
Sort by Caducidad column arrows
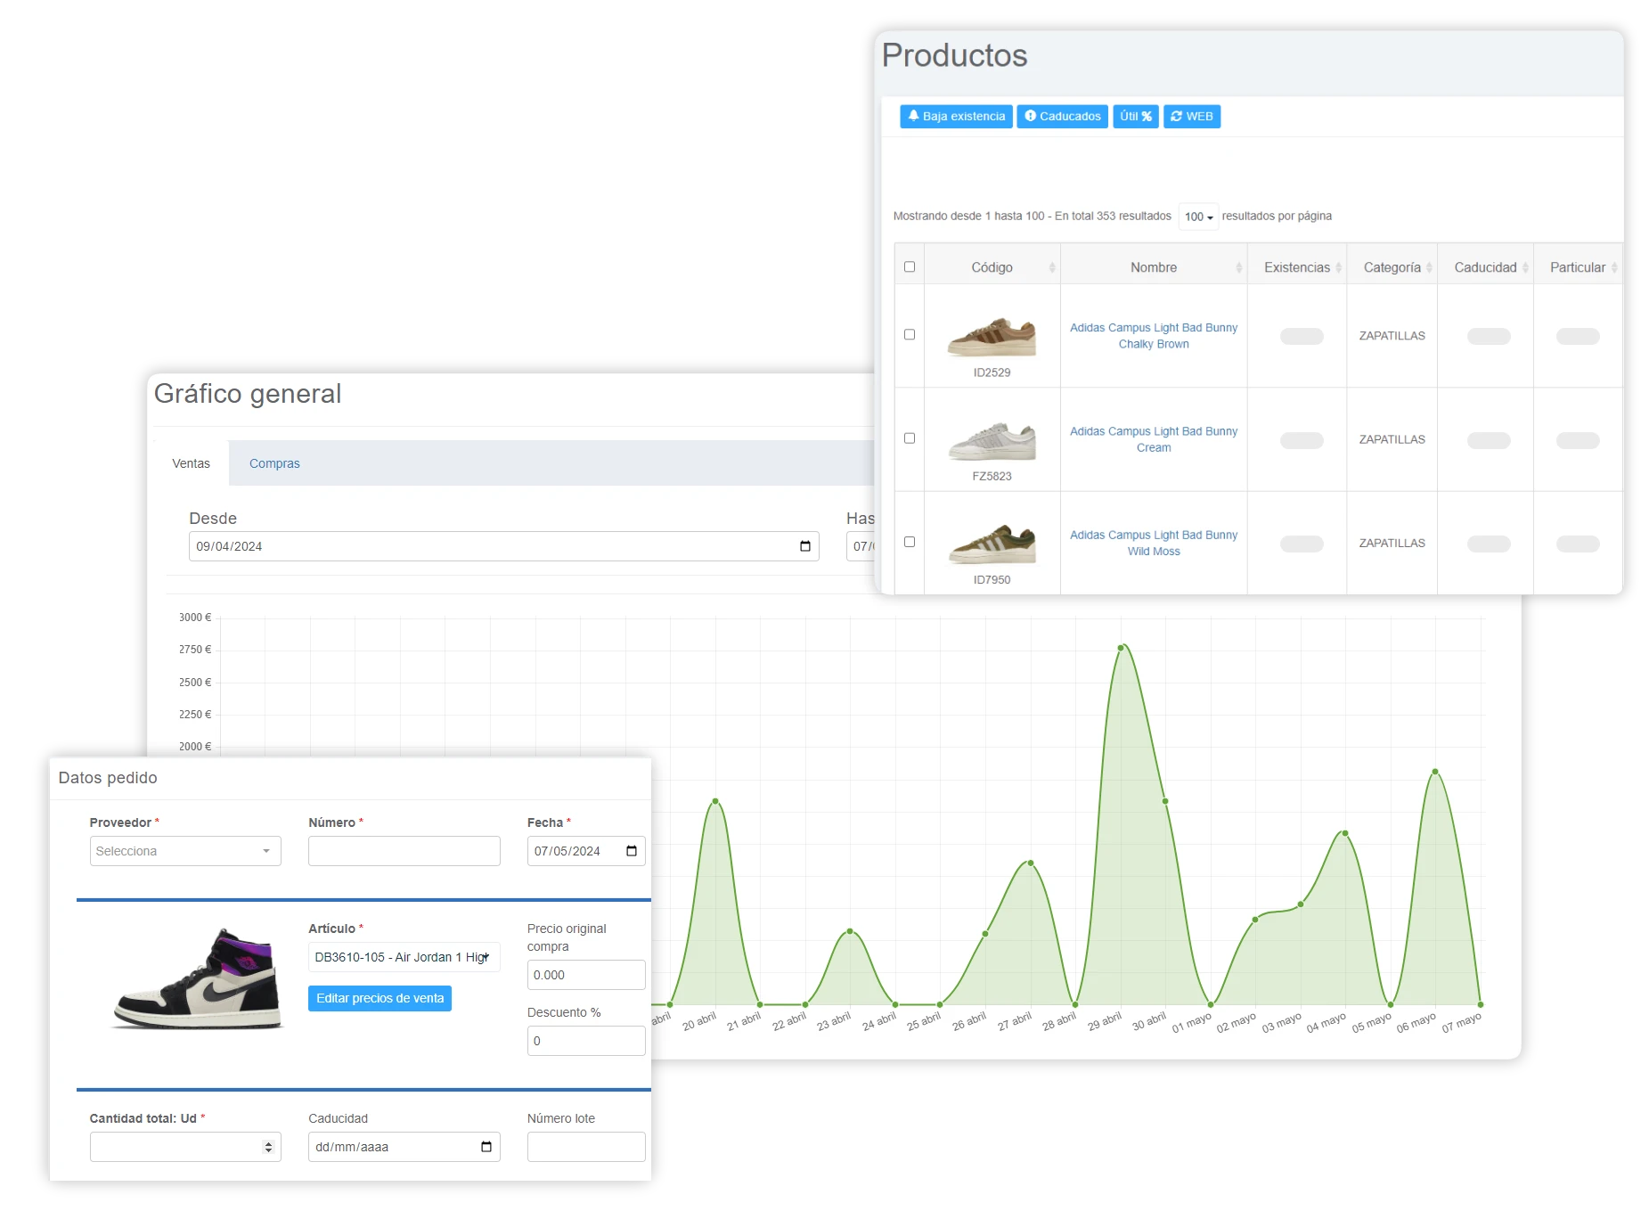pos(1525,267)
